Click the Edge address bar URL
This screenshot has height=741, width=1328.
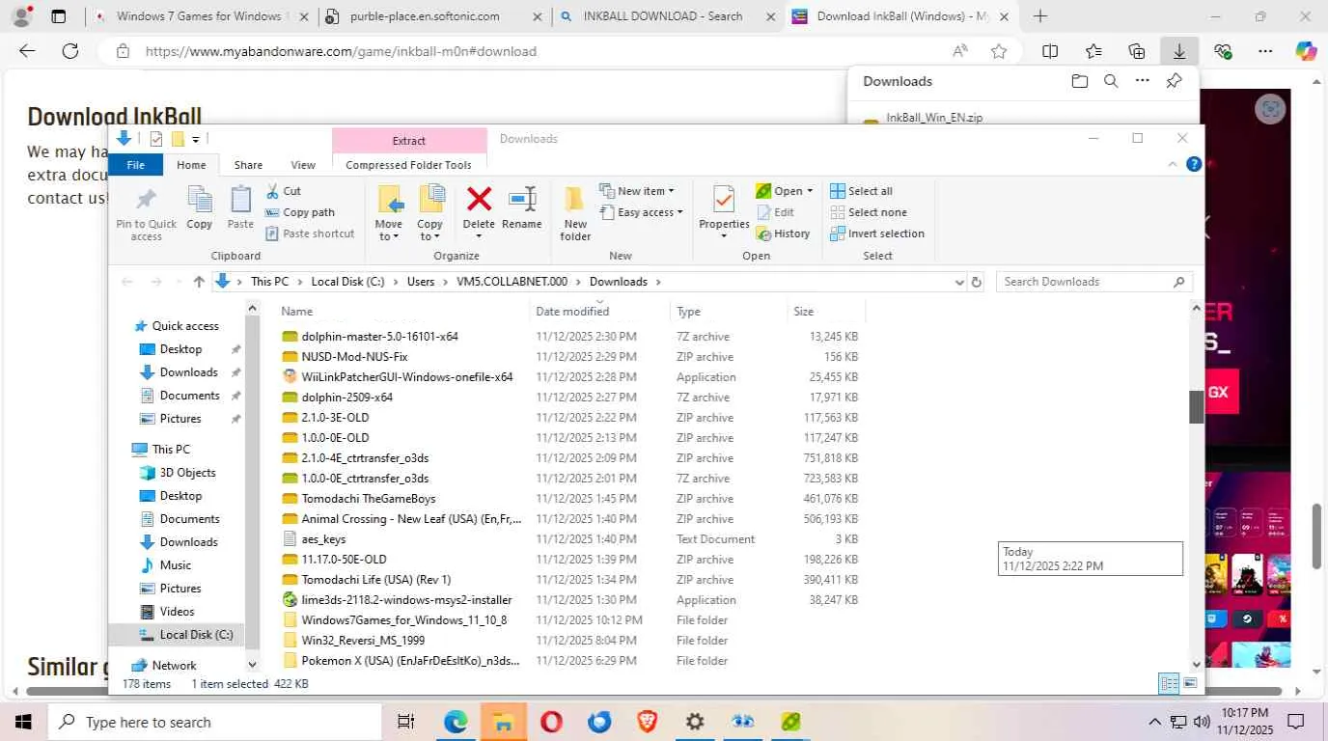pos(341,51)
